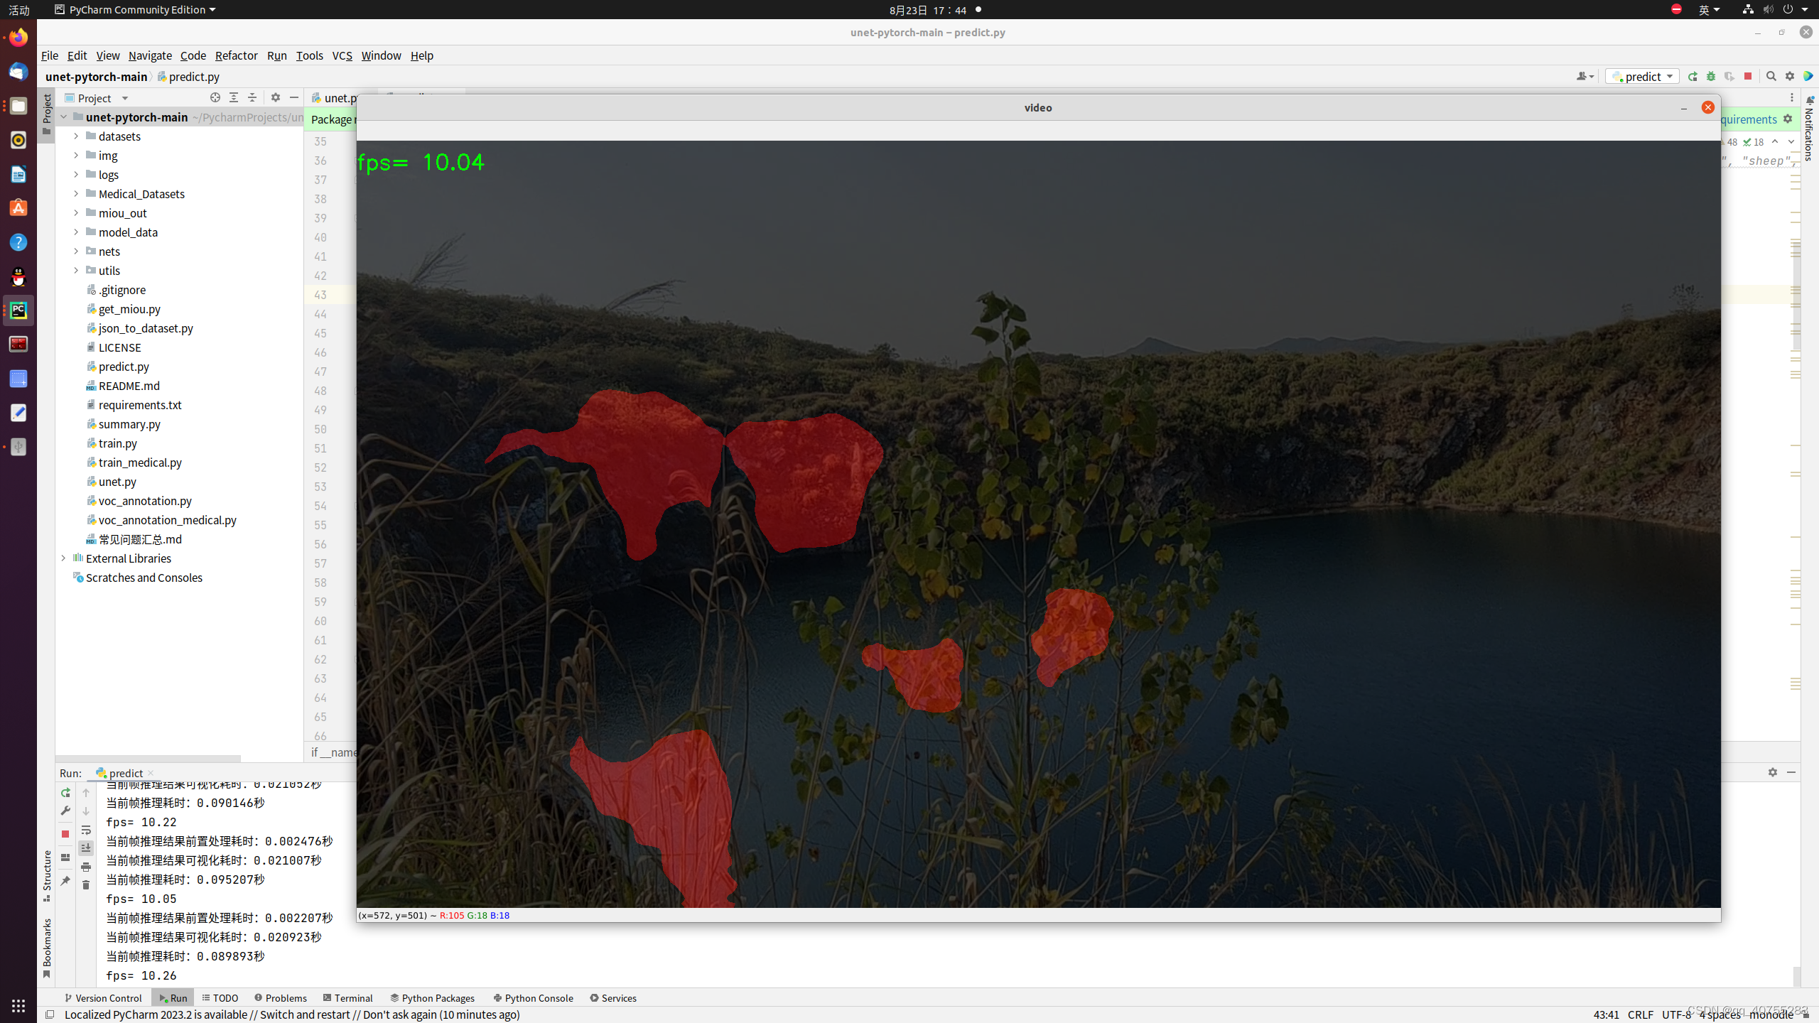Click Restore Layout icon in Run panel

(65, 857)
